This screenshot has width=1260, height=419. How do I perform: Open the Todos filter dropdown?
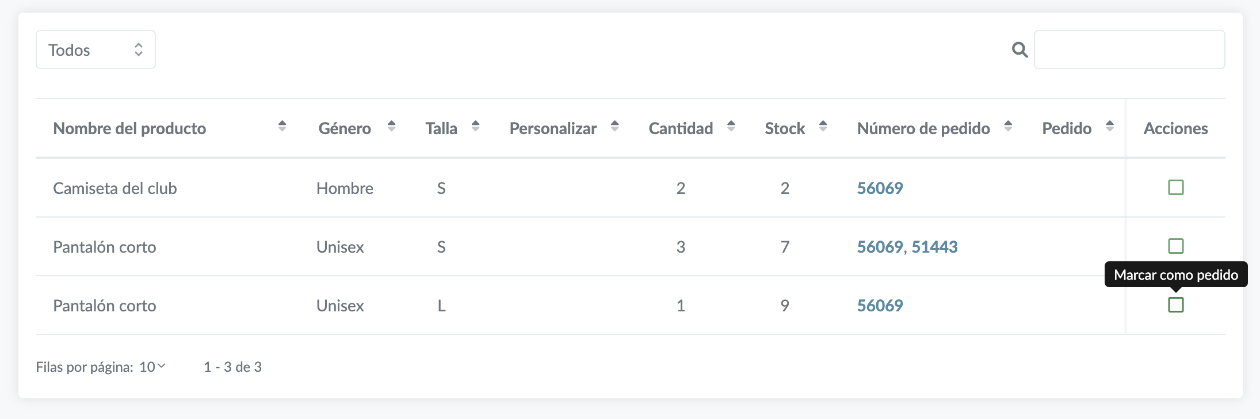point(96,50)
